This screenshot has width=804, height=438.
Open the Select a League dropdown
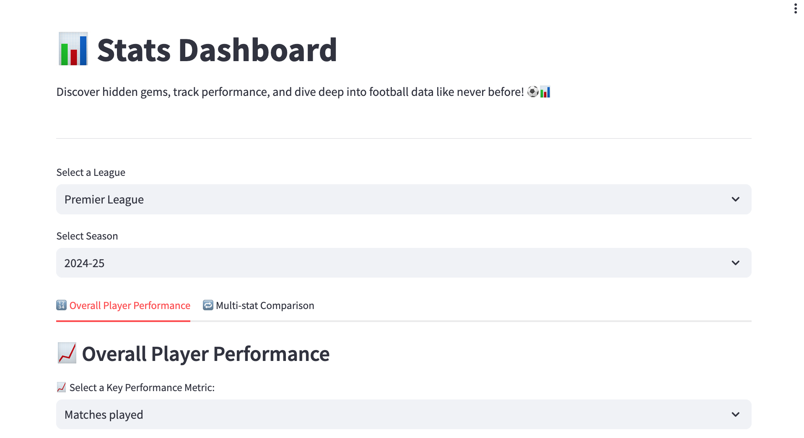[403, 199]
